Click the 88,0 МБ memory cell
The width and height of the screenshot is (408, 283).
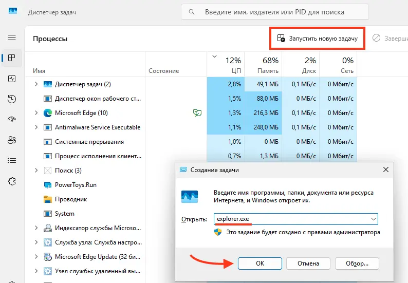coord(263,99)
